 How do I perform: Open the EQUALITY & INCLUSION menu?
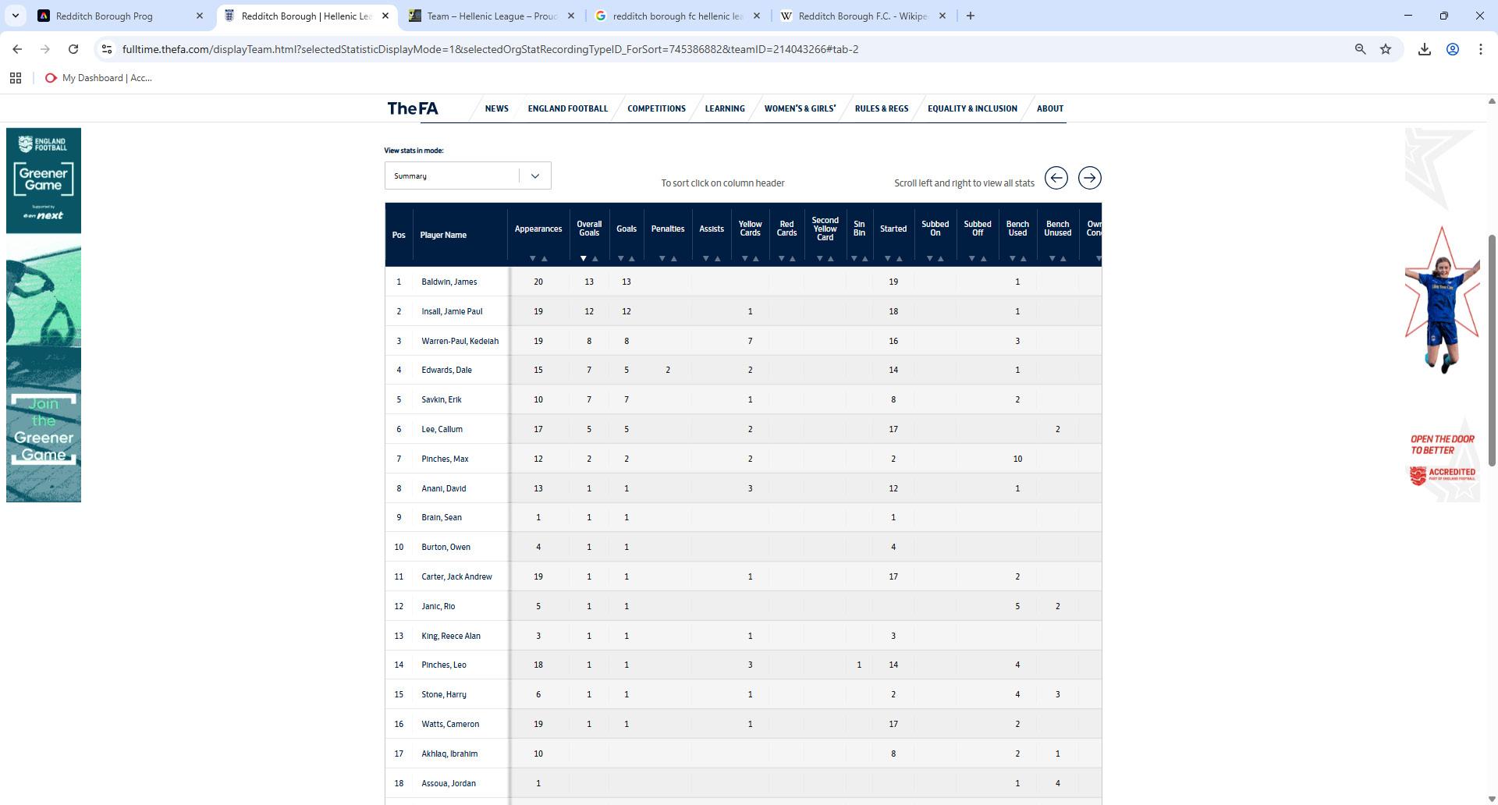click(972, 108)
